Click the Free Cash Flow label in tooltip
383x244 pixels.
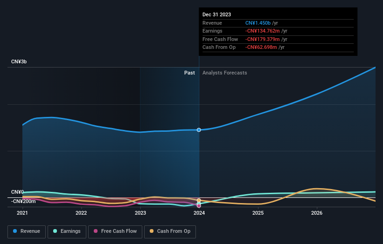pyautogui.click(x=220, y=39)
